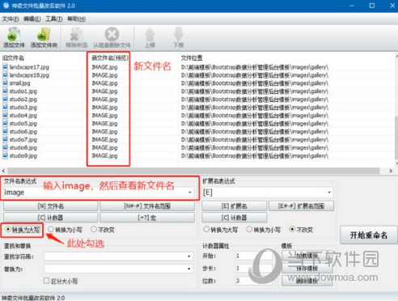
Task: Select filename 转换为小写 (lowercase) radio button
Action: 51,229
